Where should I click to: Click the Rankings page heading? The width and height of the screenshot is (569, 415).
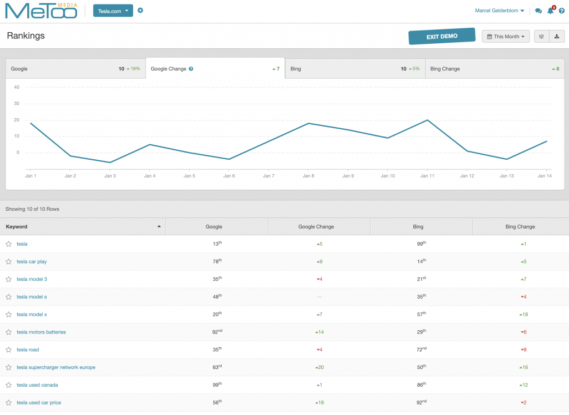pyautogui.click(x=26, y=36)
